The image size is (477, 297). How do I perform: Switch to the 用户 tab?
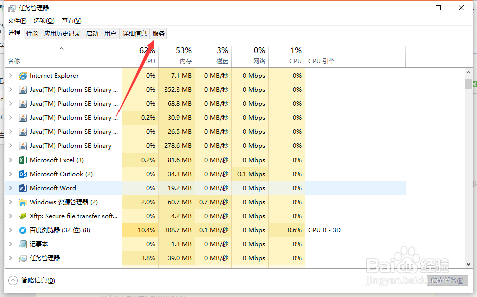click(x=110, y=33)
